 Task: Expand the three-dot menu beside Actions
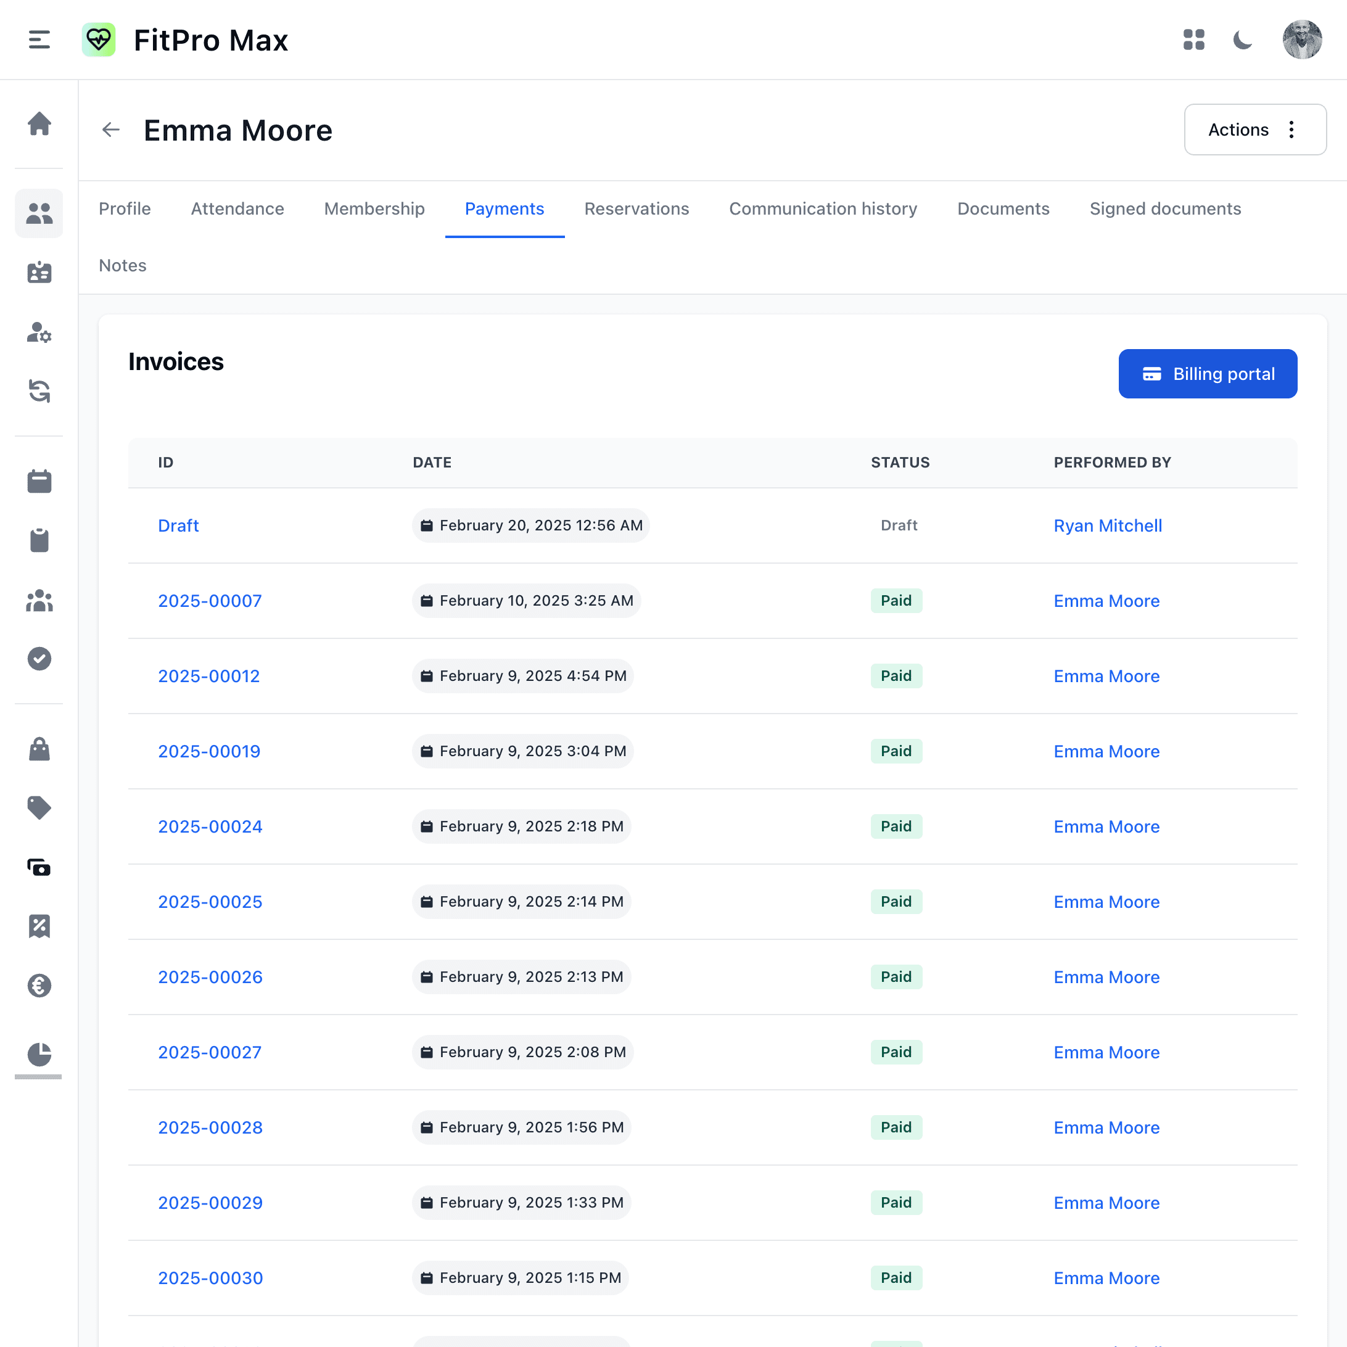[x=1291, y=130]
